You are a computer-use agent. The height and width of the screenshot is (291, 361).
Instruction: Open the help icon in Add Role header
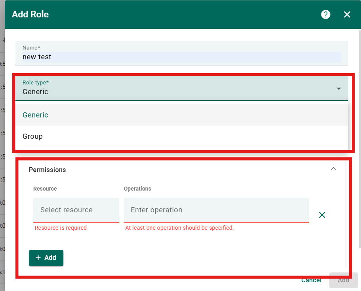point(326,15)
